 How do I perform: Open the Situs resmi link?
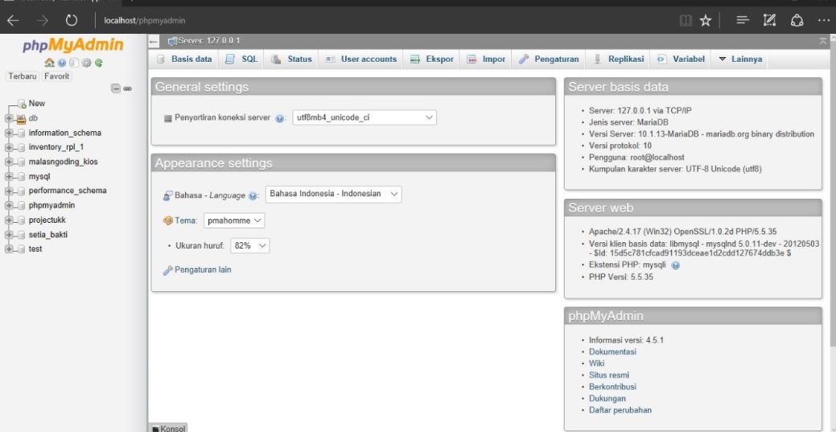[x=609, y=376]
